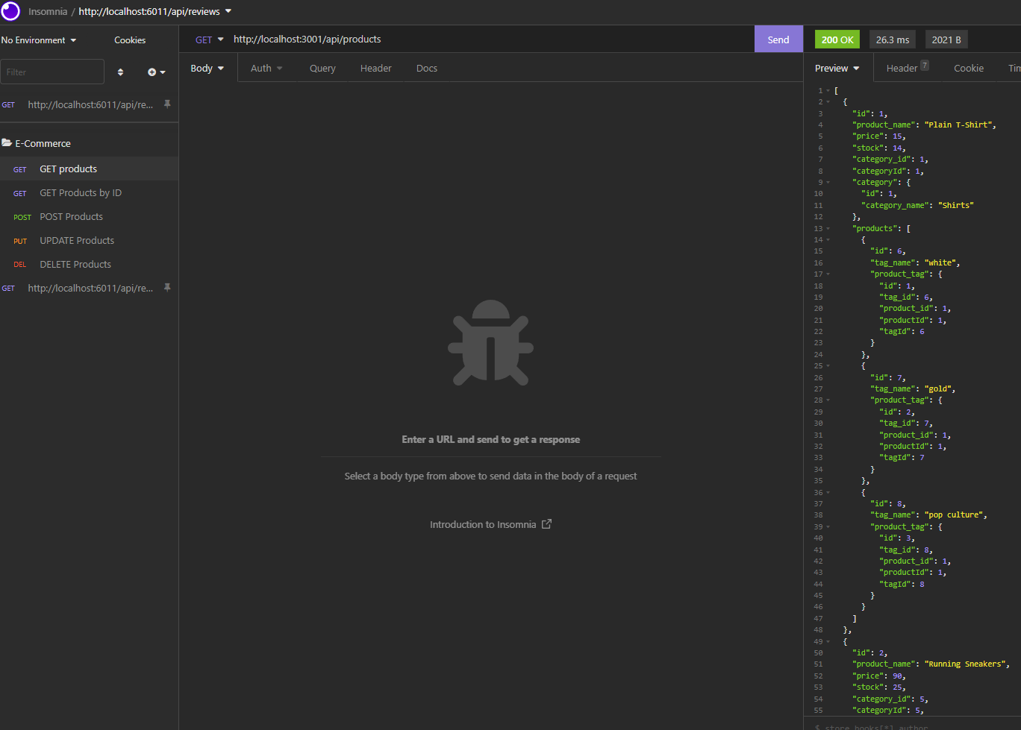This screenshot has width=1021, height=730.
Task: Switch to the Query tab
Action: [322, 68]
